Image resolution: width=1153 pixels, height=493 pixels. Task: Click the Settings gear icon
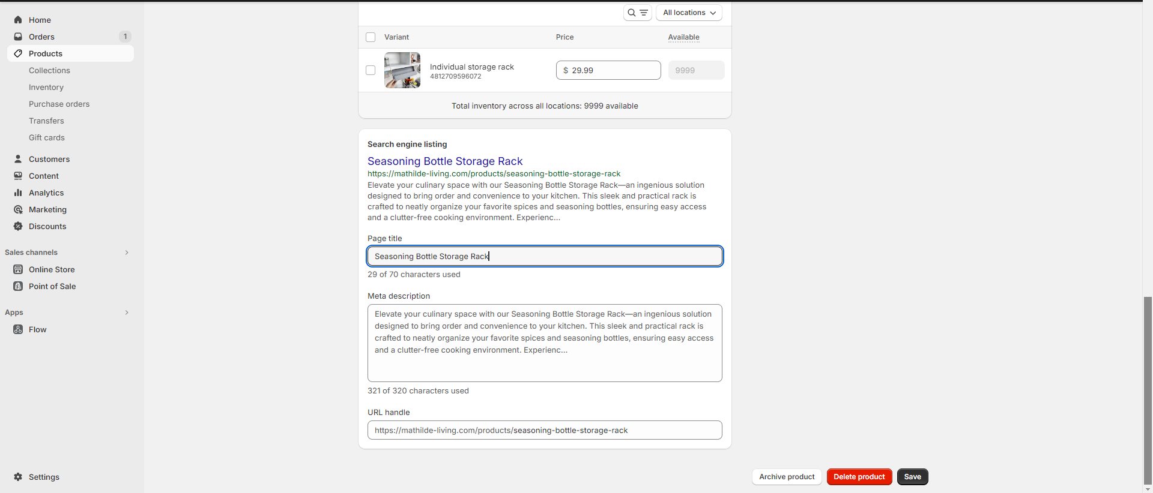18,477
